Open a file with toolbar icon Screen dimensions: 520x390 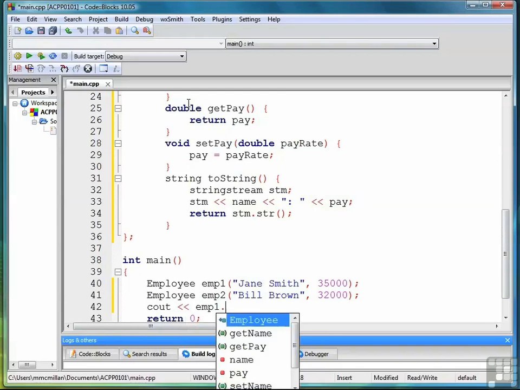coord(29,31)
